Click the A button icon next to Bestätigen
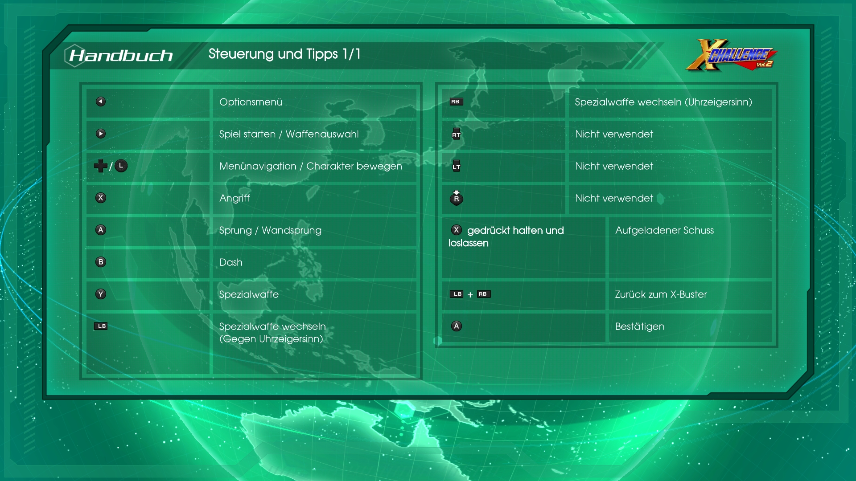Image resolution: width=856 pixels, height=481 pixels. point(456,326)
